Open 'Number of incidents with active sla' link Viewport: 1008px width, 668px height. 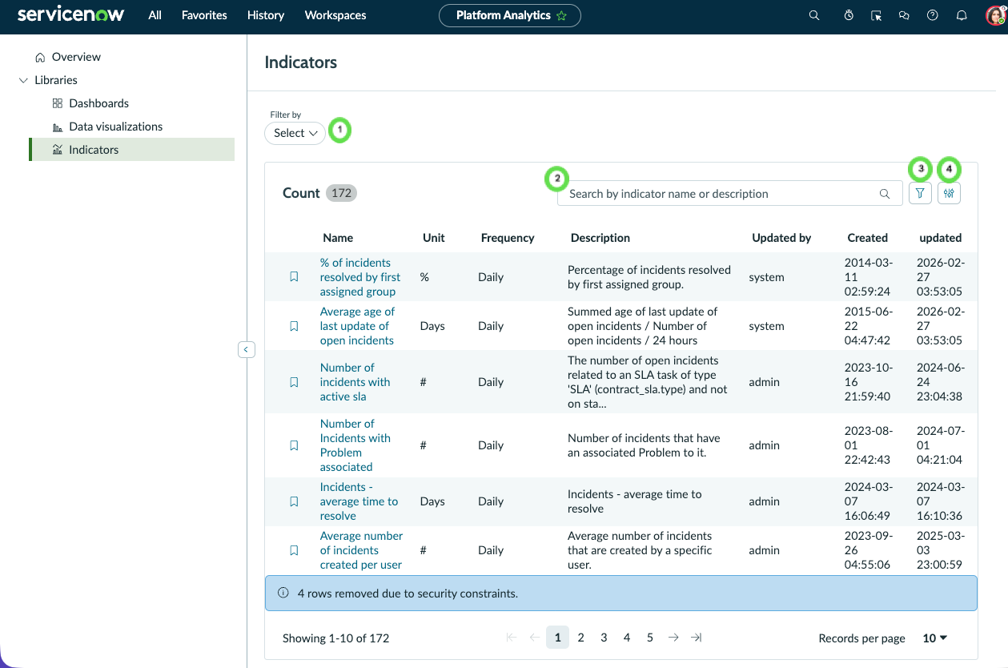(355, 382)
